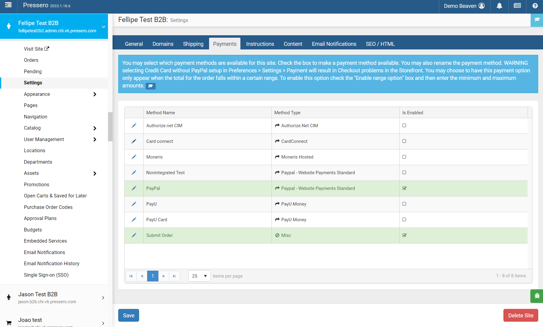Screen dimensions: 543x327
Task: Sort by Method Name column header
Action: click(x=160, y=113)
